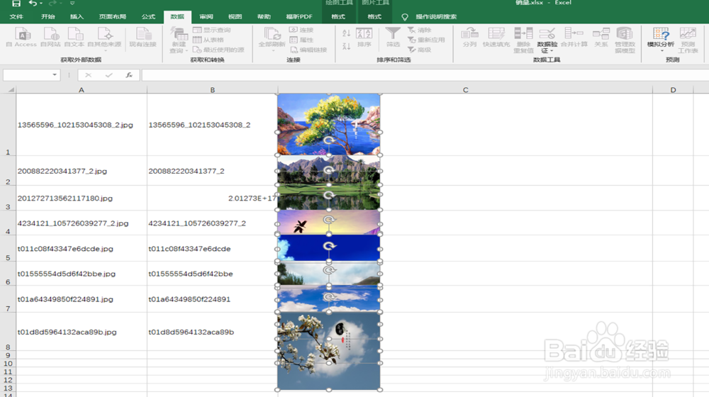Click the formula bar cancel X icon

click(x=88, y=74)
